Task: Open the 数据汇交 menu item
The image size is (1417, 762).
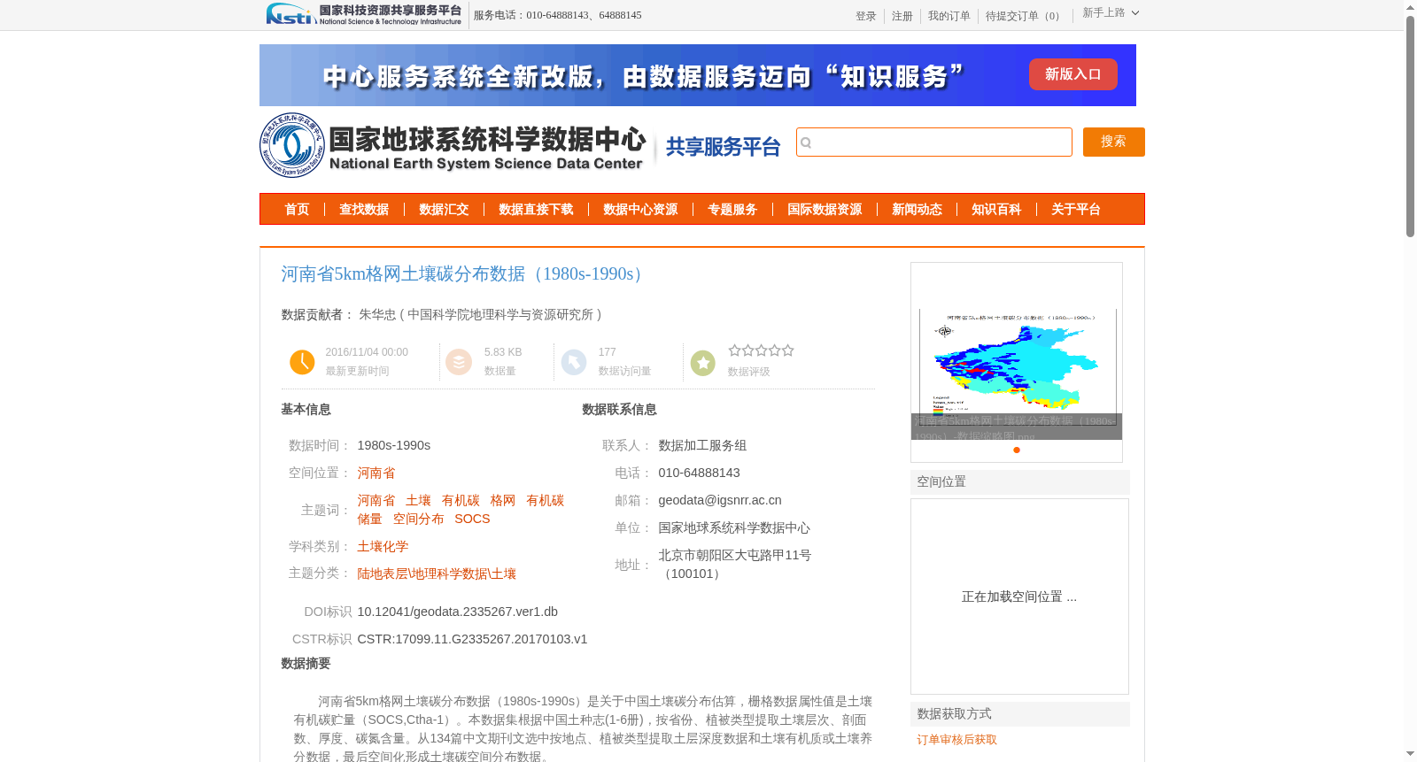Action: click(444, 210)
